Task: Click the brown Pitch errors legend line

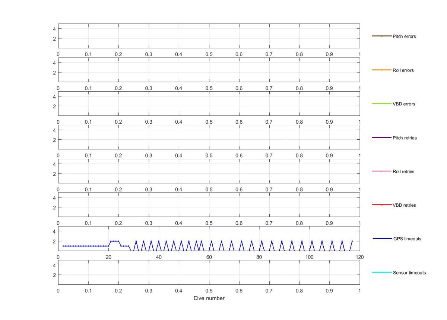Action: [x=382, y=36]
